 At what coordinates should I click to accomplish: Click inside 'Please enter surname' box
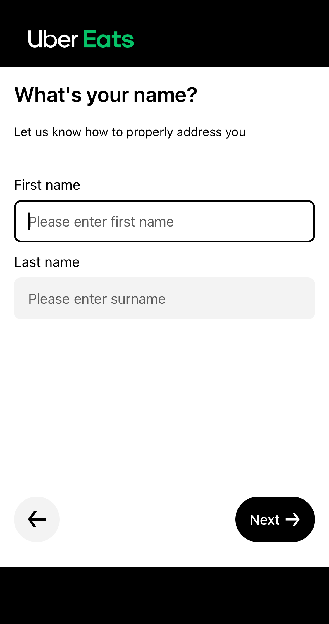[164, 298]
